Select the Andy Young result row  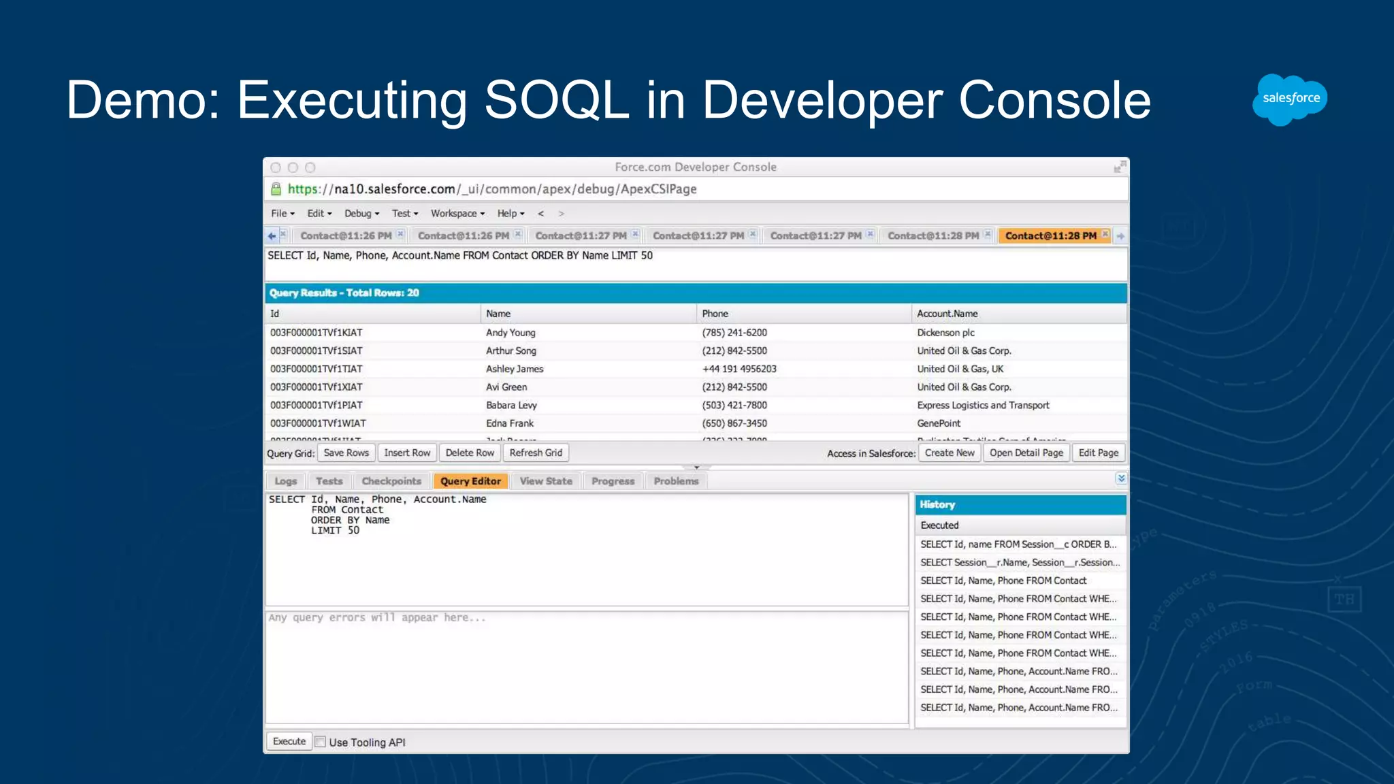click(510, 333)
